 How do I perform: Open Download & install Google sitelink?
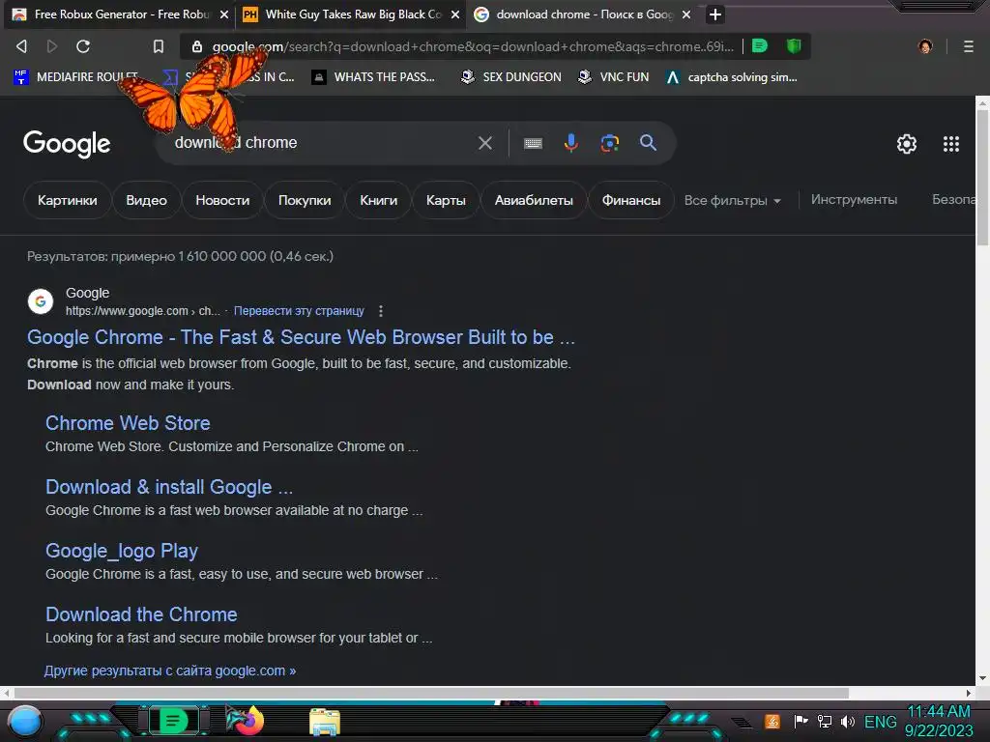coord(169,487)
